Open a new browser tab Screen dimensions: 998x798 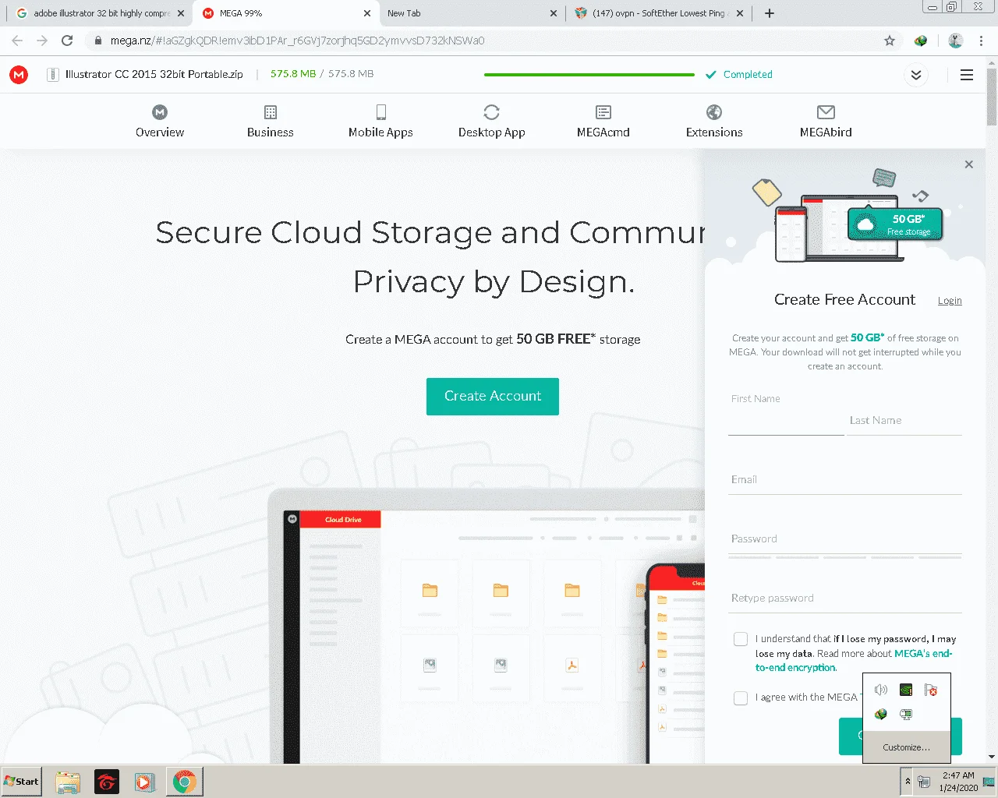(x=770, y=13)
